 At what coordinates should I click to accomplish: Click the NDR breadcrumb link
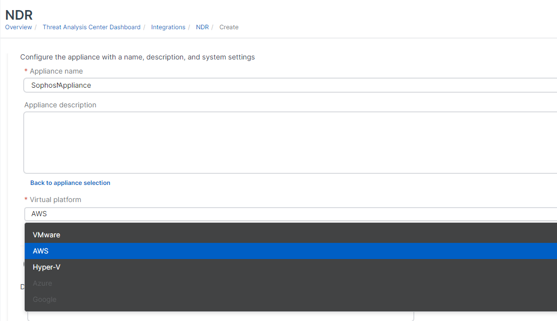[202, 27]
